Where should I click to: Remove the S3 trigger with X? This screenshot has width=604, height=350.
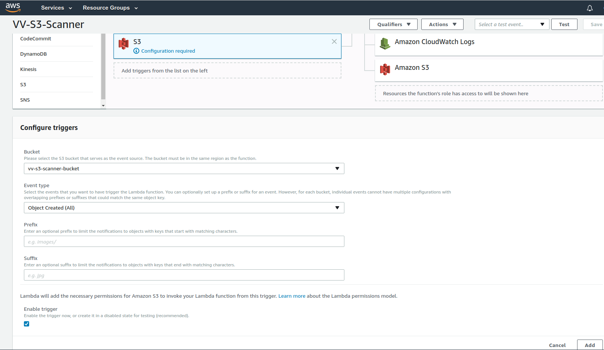coord(334,41)
